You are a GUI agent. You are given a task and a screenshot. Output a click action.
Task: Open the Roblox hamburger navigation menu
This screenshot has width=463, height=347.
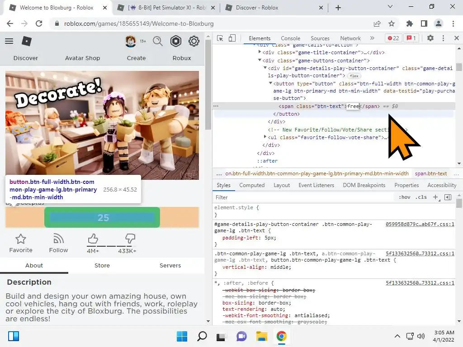(9, 41)
